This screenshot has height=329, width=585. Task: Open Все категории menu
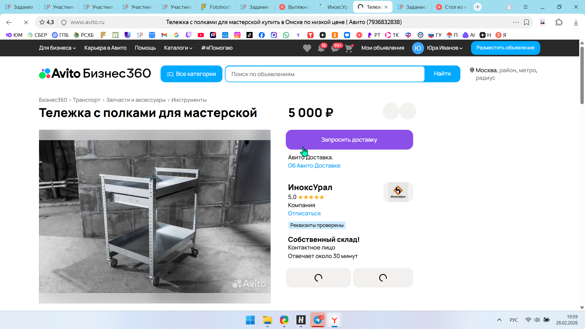(191, 74)
